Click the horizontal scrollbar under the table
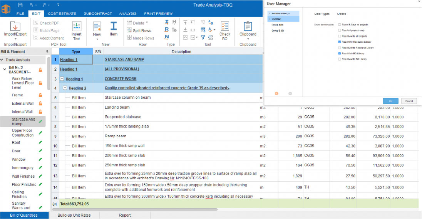Screen dimensions: 422x219 click(135, 209)
